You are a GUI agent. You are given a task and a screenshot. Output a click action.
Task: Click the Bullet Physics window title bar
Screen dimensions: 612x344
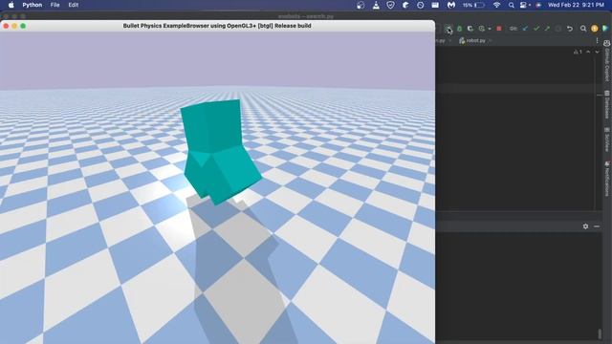point(217,26)
